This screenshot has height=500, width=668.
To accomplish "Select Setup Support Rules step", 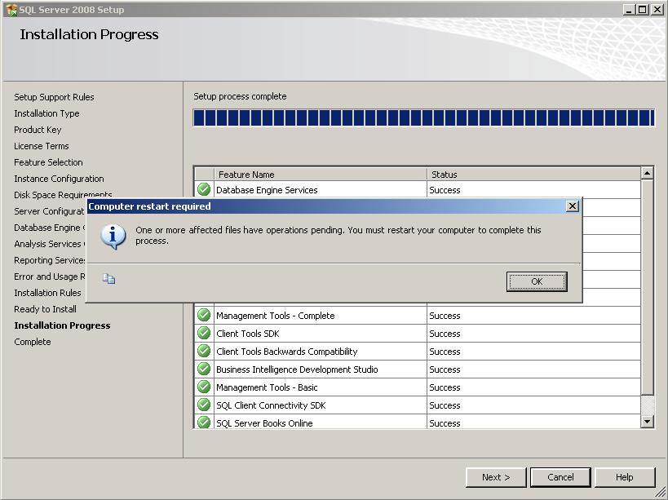I will point(54,97).
